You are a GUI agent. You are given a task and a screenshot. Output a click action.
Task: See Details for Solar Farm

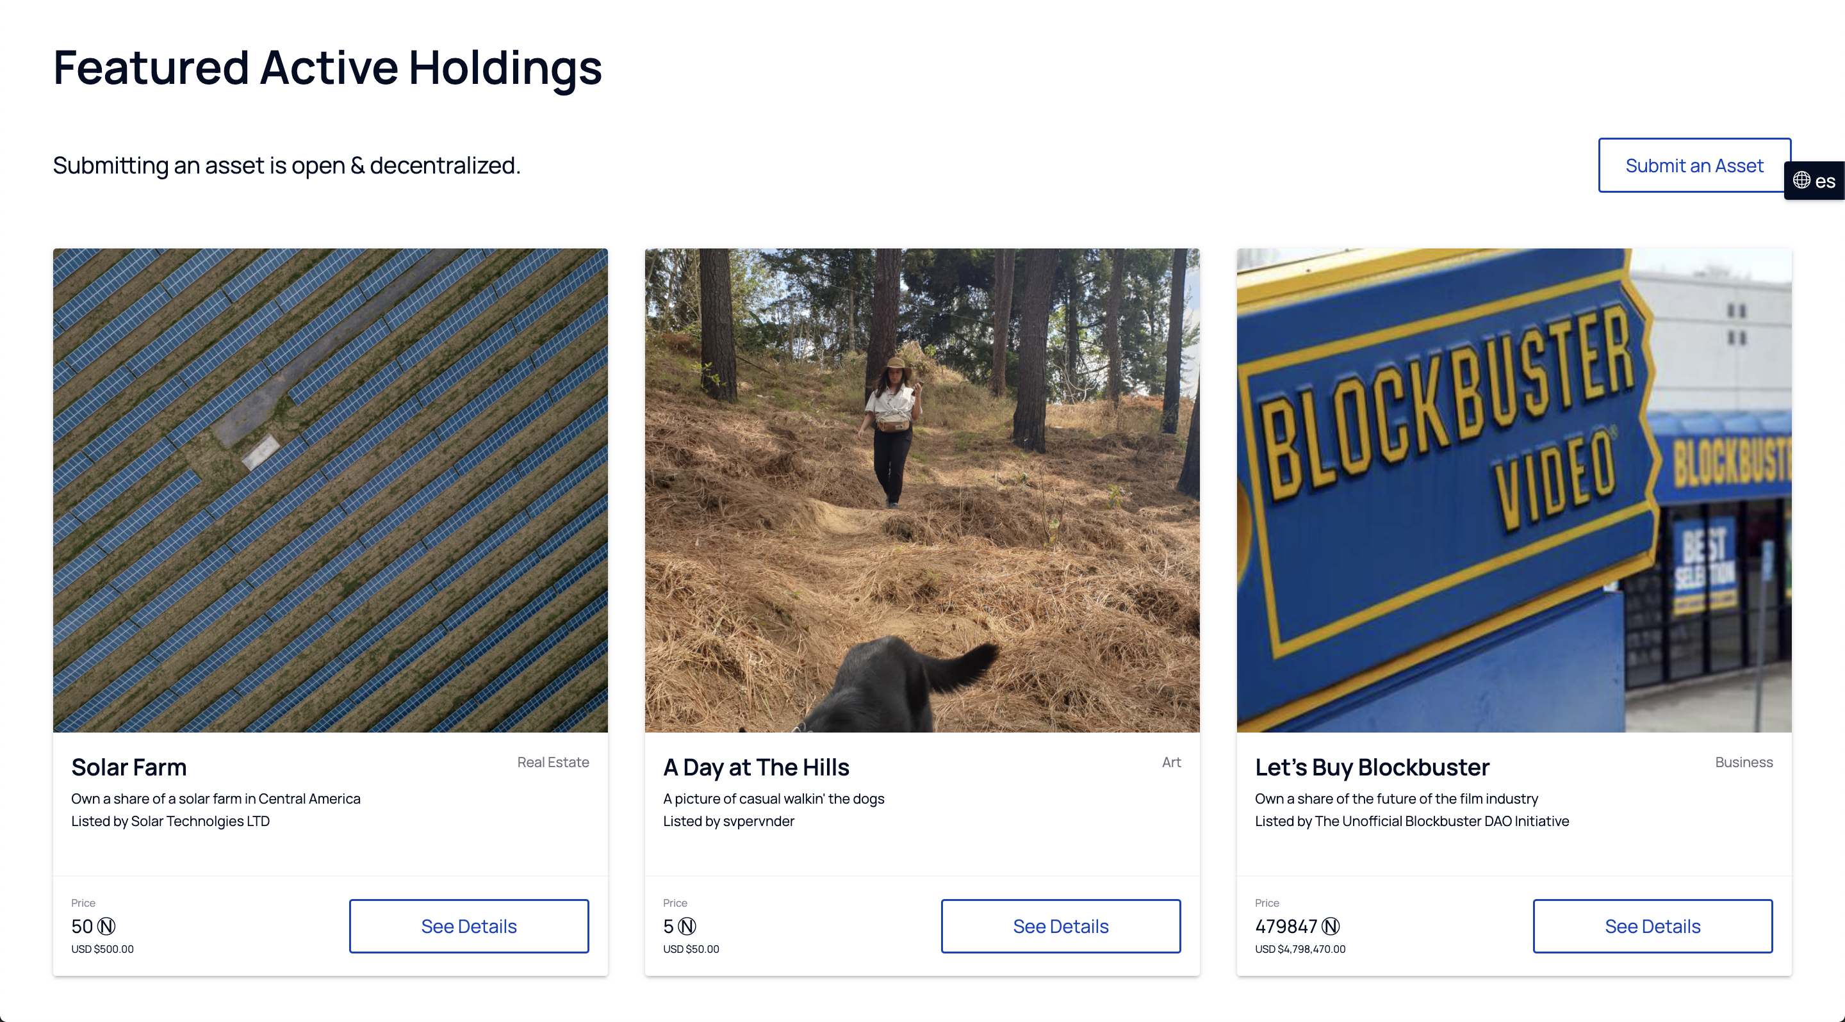468,926
